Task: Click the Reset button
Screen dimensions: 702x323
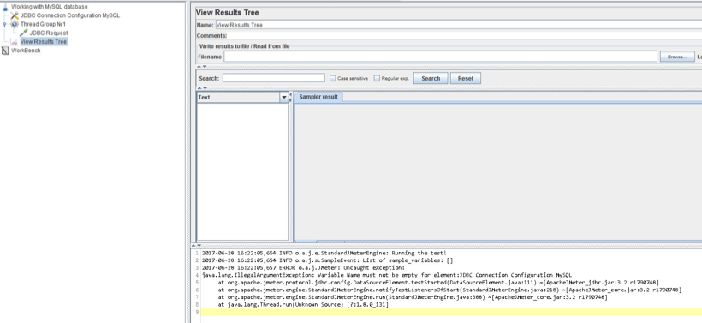Action: [x=466, y=79]
